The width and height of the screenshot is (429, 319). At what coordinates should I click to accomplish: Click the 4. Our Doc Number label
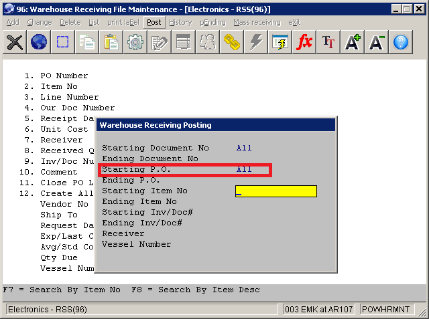70,108
